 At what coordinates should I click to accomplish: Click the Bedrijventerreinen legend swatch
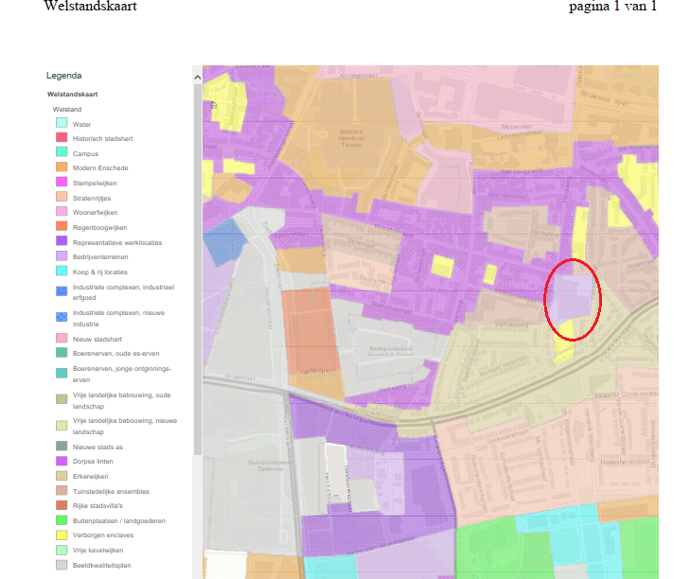[61, 256]
